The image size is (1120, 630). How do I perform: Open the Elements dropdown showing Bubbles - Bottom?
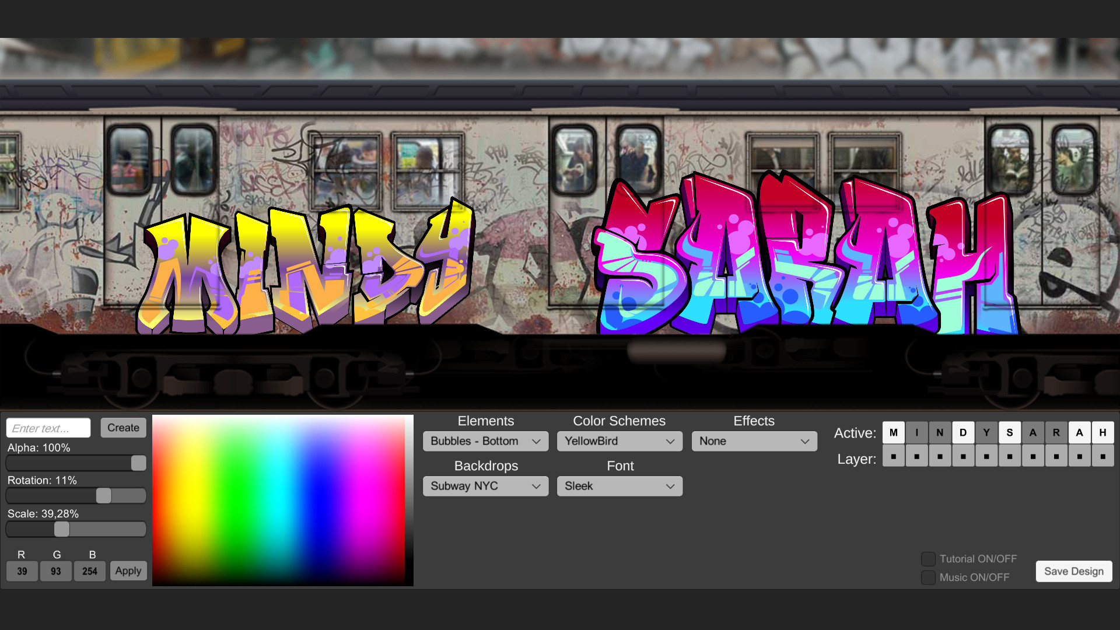[485, 441]
